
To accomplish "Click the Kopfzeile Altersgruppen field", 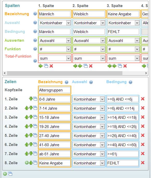I will point(55,90).
